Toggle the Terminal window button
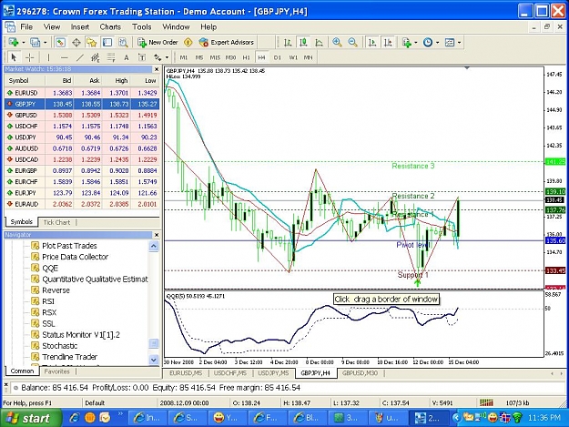Image resolution: width=569 pixels, height=427 pixels. (107, 43)
